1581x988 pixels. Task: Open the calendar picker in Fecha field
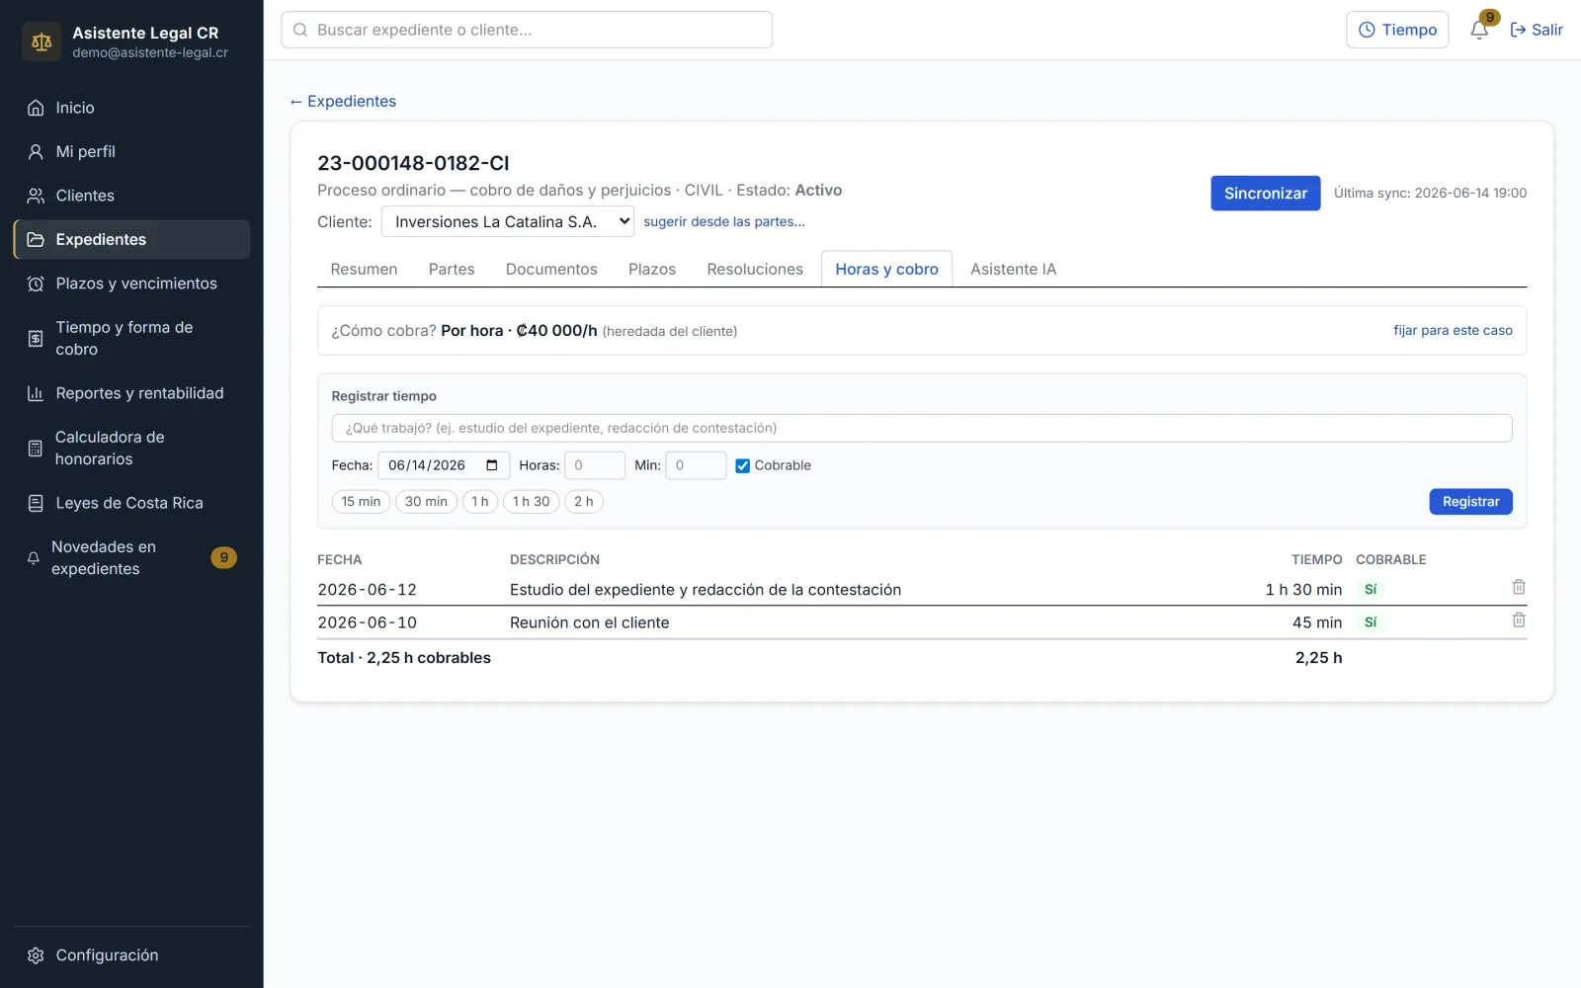coord(492,465)
